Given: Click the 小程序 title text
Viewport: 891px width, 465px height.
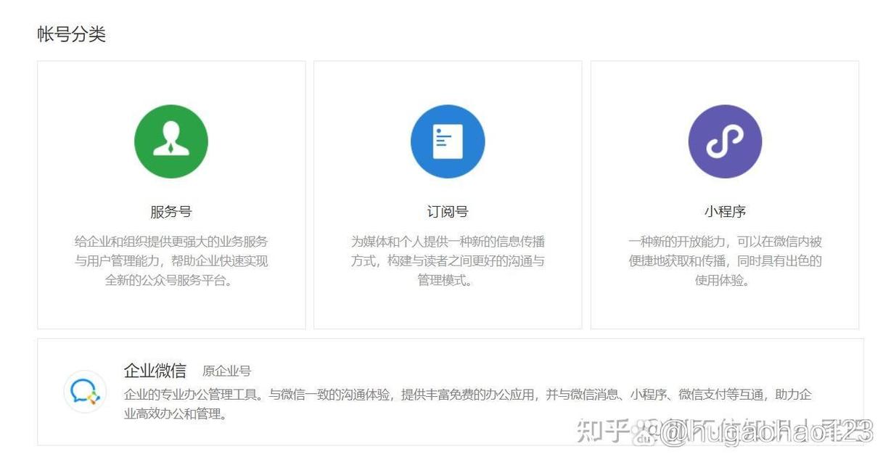Looking at the screenshot, I should 725,211.
